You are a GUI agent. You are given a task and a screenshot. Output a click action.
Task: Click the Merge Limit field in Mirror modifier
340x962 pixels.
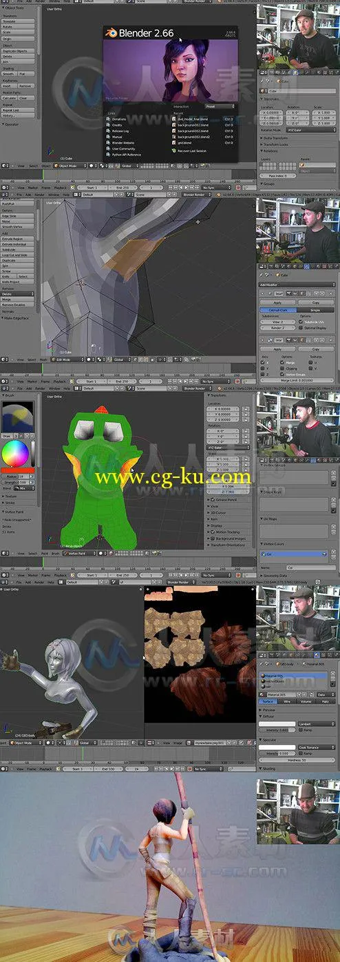tap(297, 381)
